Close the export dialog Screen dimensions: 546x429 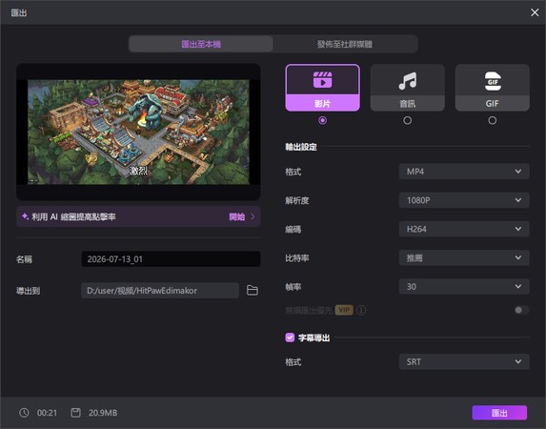(x=535, y=12)
